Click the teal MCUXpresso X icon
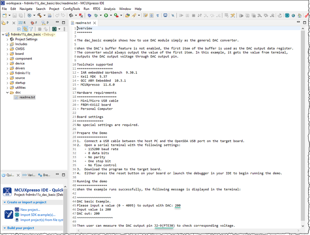This screenshot has height=235, width=310. click(287, 15)
